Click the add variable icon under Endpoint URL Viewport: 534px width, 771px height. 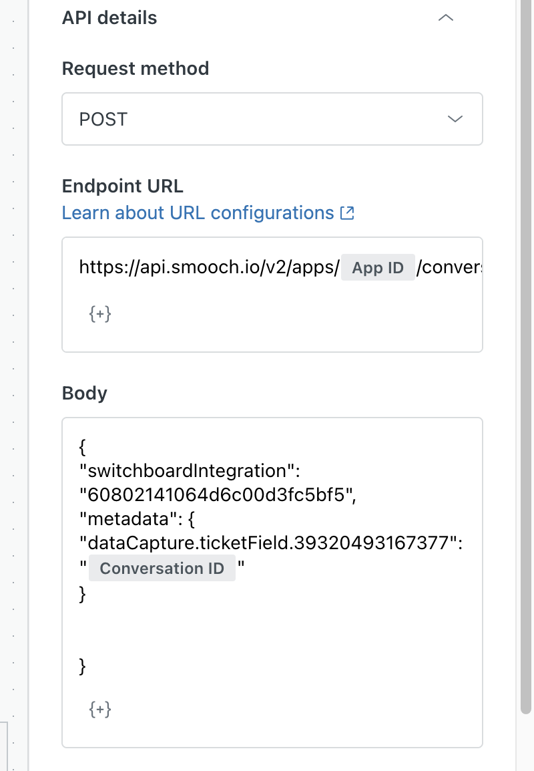coord(100,314)
